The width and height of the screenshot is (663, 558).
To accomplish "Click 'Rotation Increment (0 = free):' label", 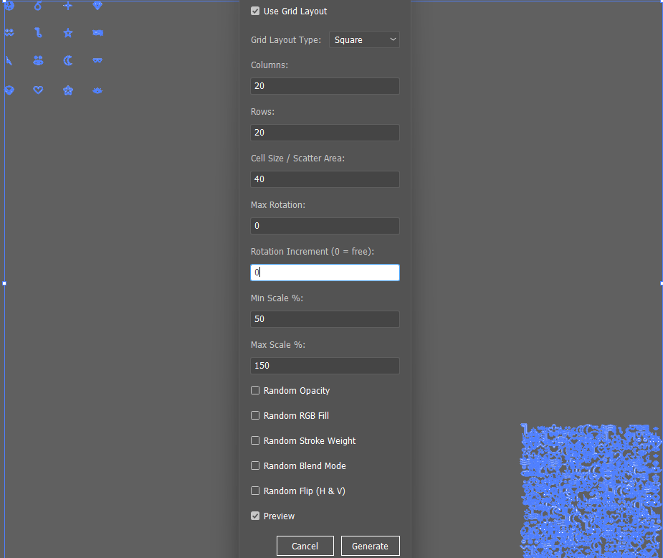I will pyautogui.click(x=313, y=251).
